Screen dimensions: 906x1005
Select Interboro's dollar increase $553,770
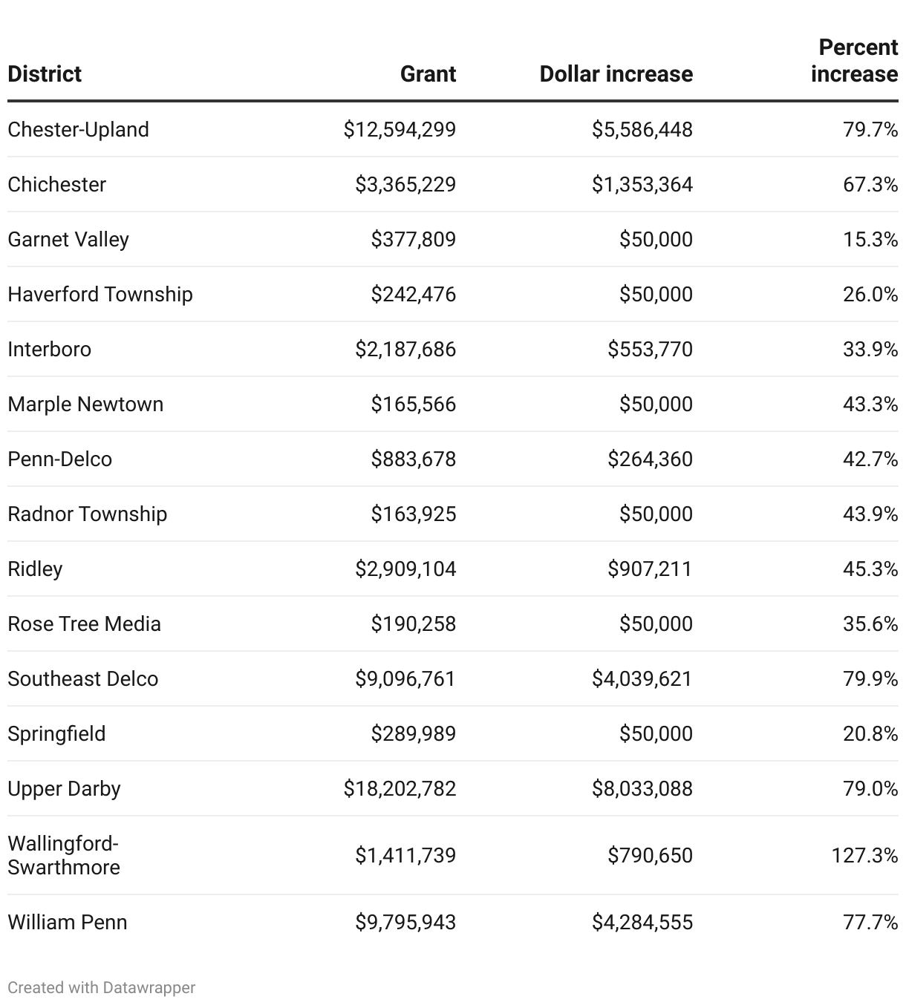[x=650, y=350]
